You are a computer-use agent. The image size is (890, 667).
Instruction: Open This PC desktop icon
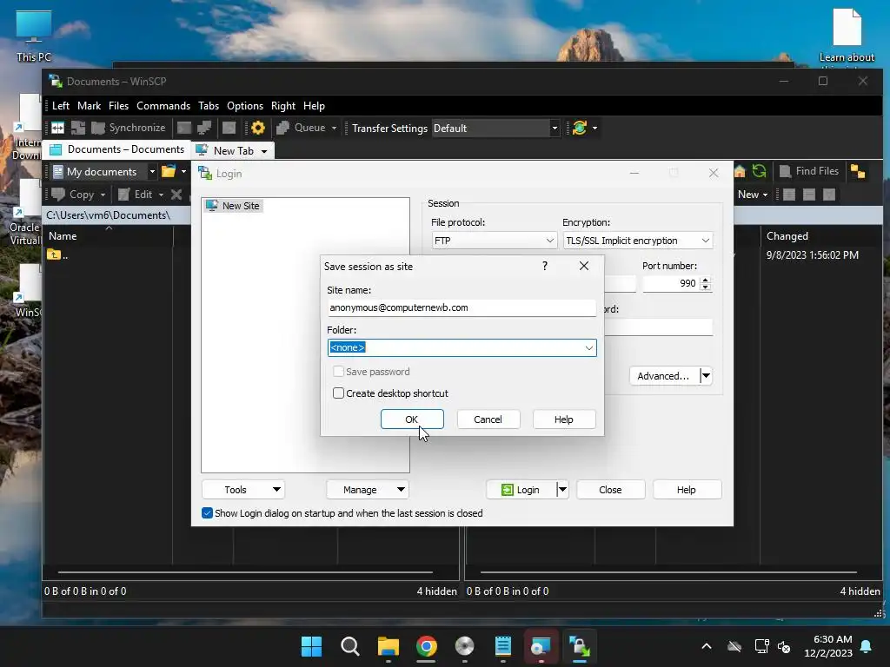[34, 35]
